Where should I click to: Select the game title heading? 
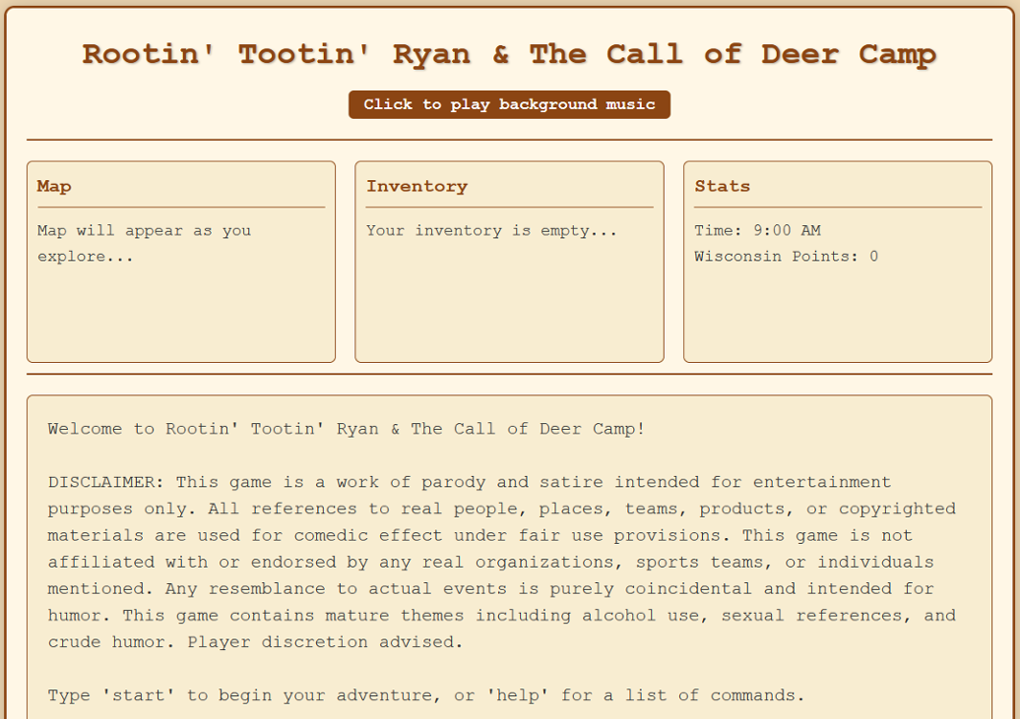(x=508, y=55)
